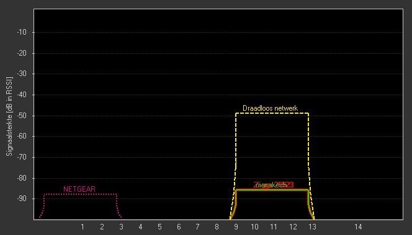Click channel 14 axis label
Image resolution: width=412 pixels, height=235 pixels.
tap(358, 227)
